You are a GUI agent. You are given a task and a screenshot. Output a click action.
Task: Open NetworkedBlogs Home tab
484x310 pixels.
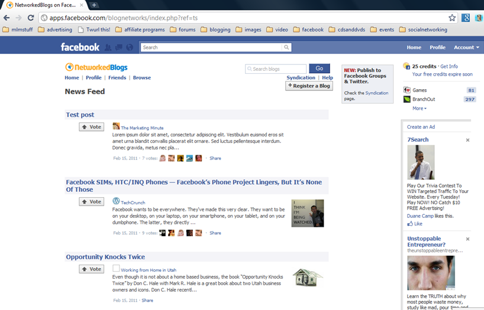click(72, 78)
